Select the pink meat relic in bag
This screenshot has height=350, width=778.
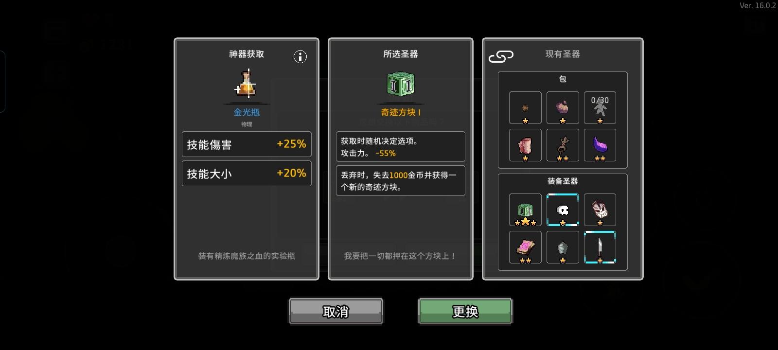[525, 145]
